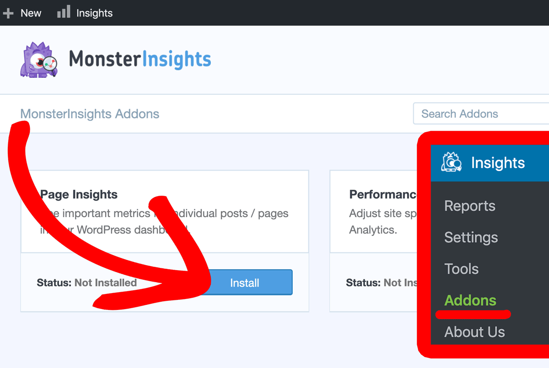
Task: Click the Page Insights addon title
Action: click(x=79, y=194)
